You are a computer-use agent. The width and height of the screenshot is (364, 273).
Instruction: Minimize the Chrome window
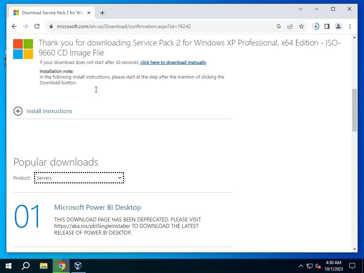[x=317, y=9]
